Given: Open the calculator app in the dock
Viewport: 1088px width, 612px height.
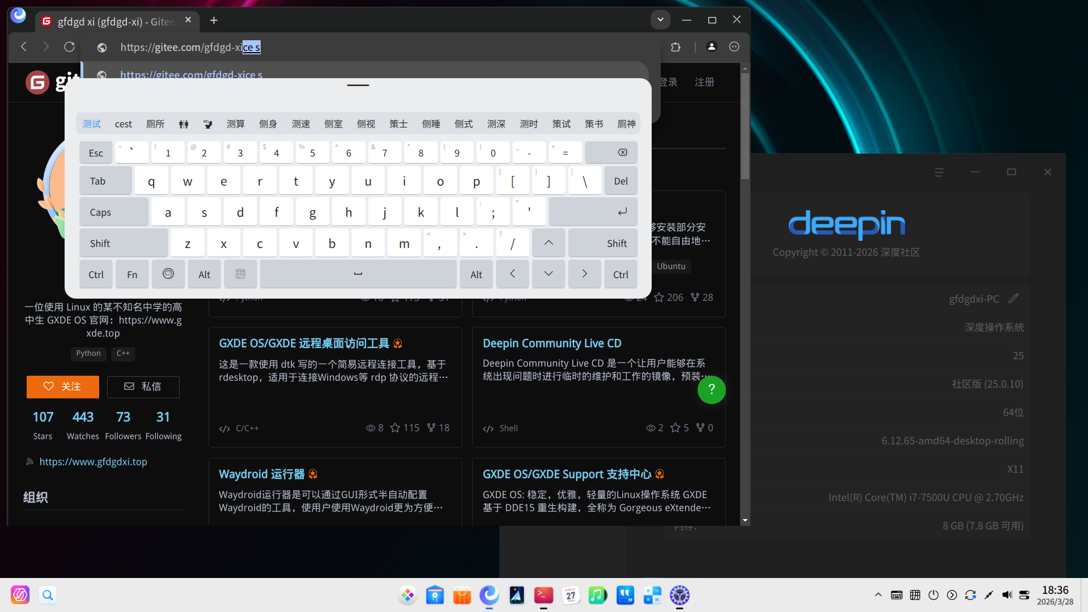Looking at the screenshot, I should pyautogui.click(x=652, y=595).
